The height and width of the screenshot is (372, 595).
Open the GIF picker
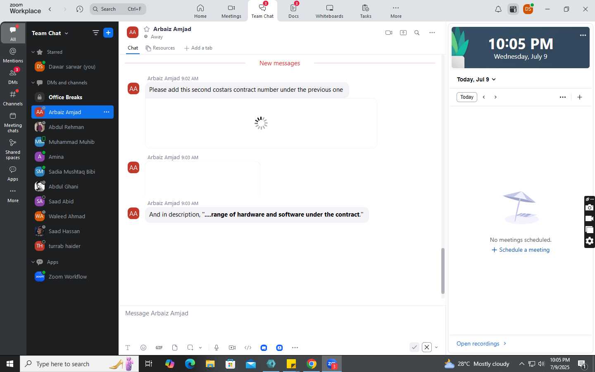pos(159,348)
